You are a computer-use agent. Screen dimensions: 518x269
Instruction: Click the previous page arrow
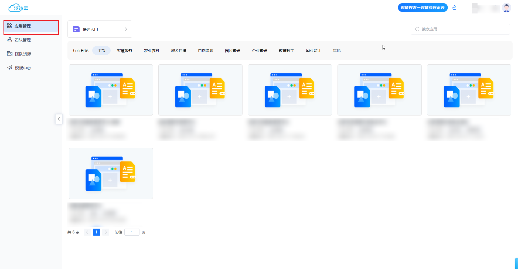coord(87,232)
